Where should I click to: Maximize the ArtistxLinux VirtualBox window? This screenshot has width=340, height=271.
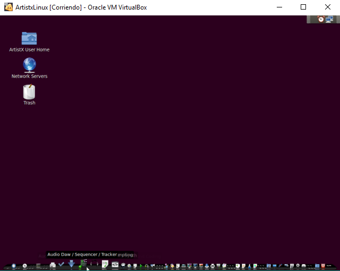(x=303, y=7)
